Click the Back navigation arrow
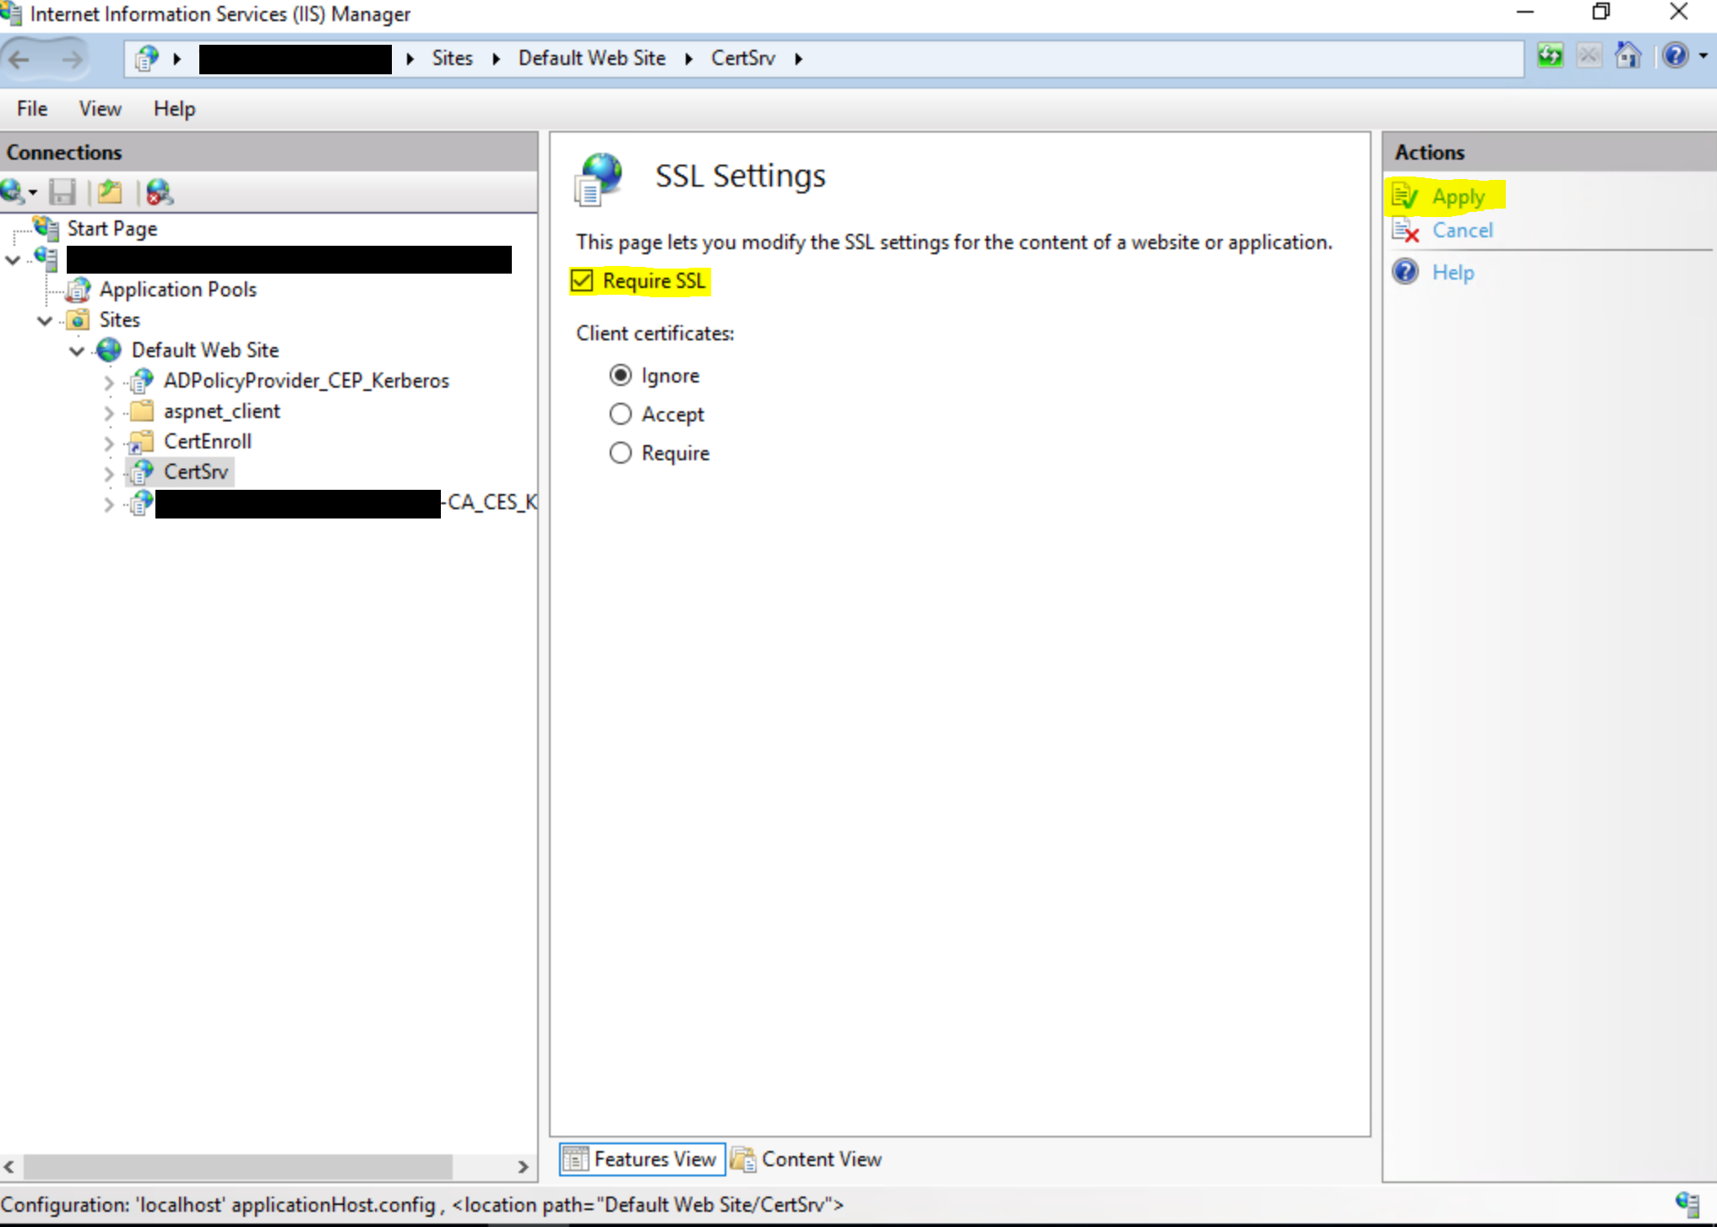1717x1227 pixels. [20, 59]
